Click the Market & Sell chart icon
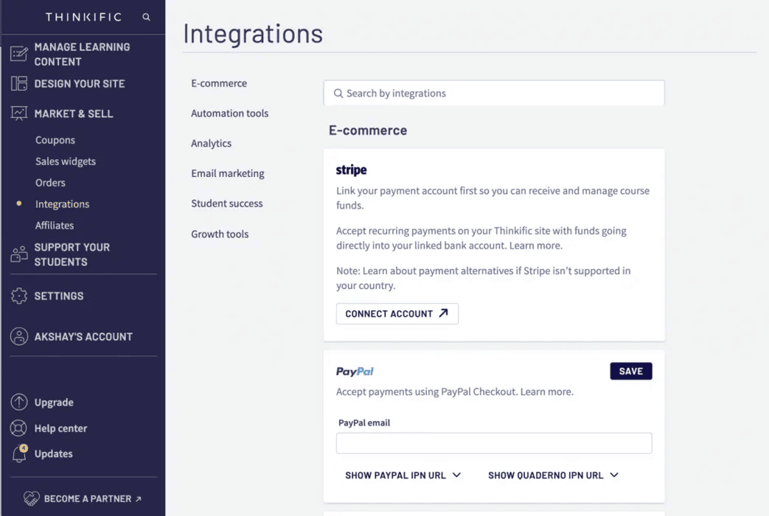 pos(18,113)
